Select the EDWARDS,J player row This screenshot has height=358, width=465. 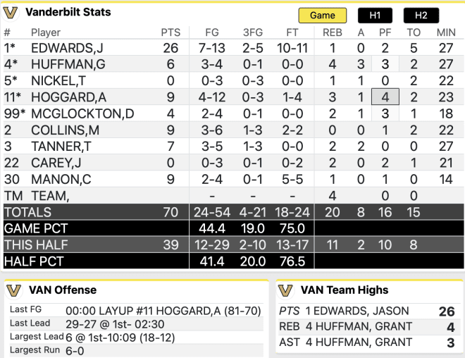233,48
